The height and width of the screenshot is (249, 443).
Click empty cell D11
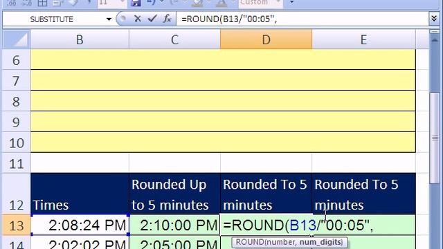click(x=266, y=163)
